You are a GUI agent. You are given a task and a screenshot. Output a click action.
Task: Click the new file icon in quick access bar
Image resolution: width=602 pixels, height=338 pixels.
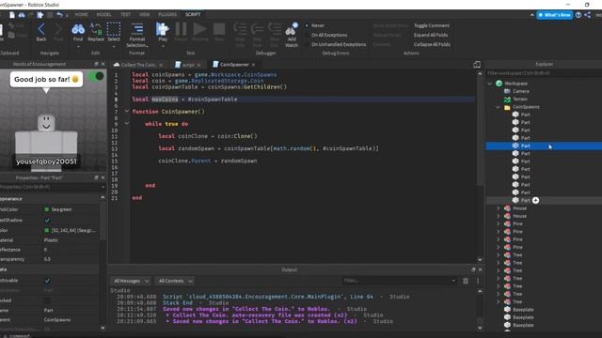12,15
